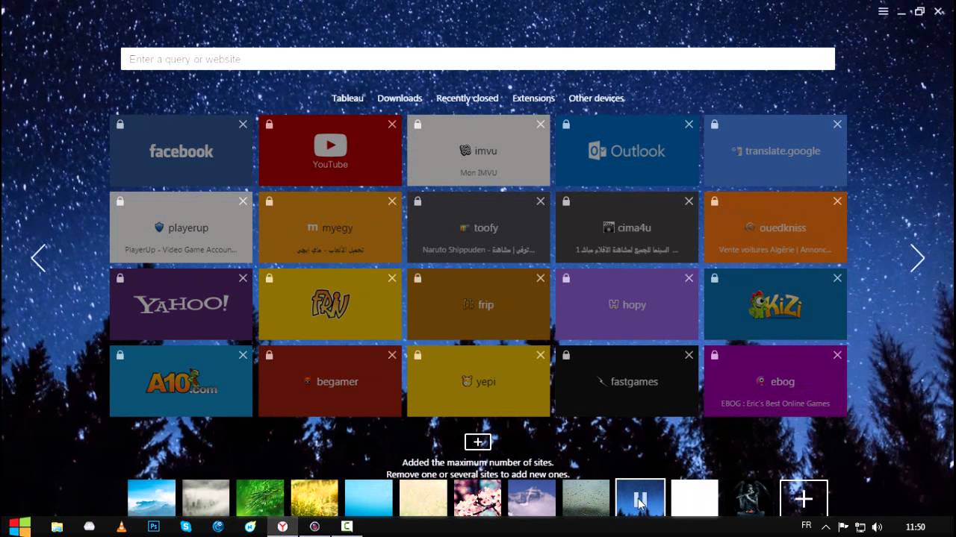Image resolution: width=956 pixels, height=537 pixels.
Task: Open Skype from the taskbar
Action: (186, 527)
